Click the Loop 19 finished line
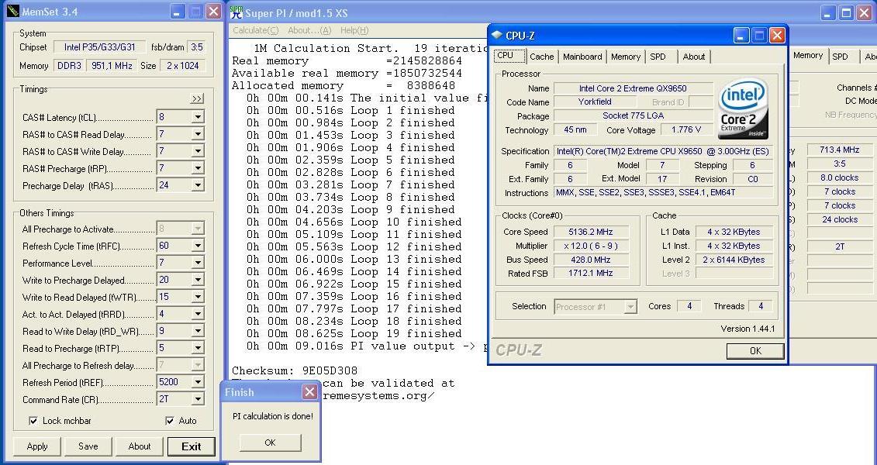The image size is (877, 465). coord(354,333)
